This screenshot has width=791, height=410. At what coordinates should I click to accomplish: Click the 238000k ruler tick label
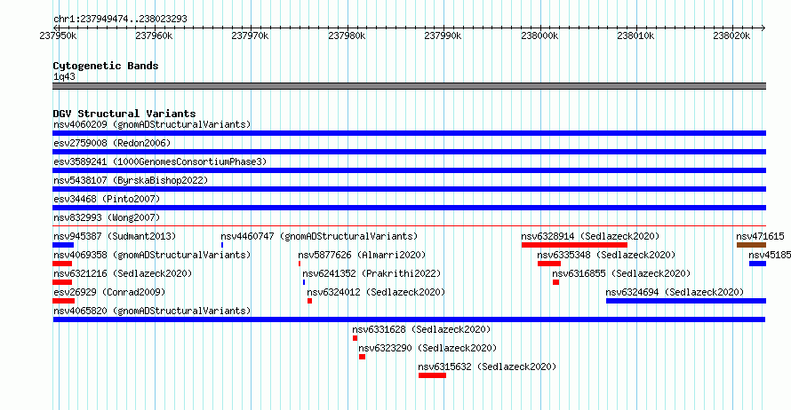click(x=539, y=35)
